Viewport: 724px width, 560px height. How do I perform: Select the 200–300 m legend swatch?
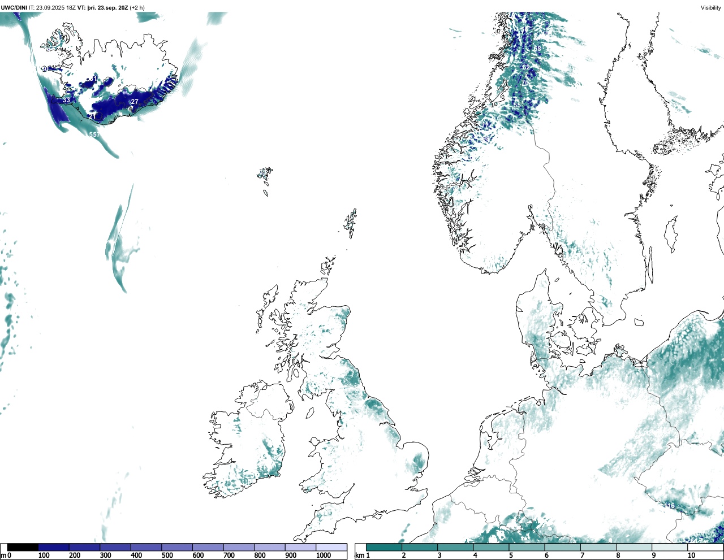84,547
